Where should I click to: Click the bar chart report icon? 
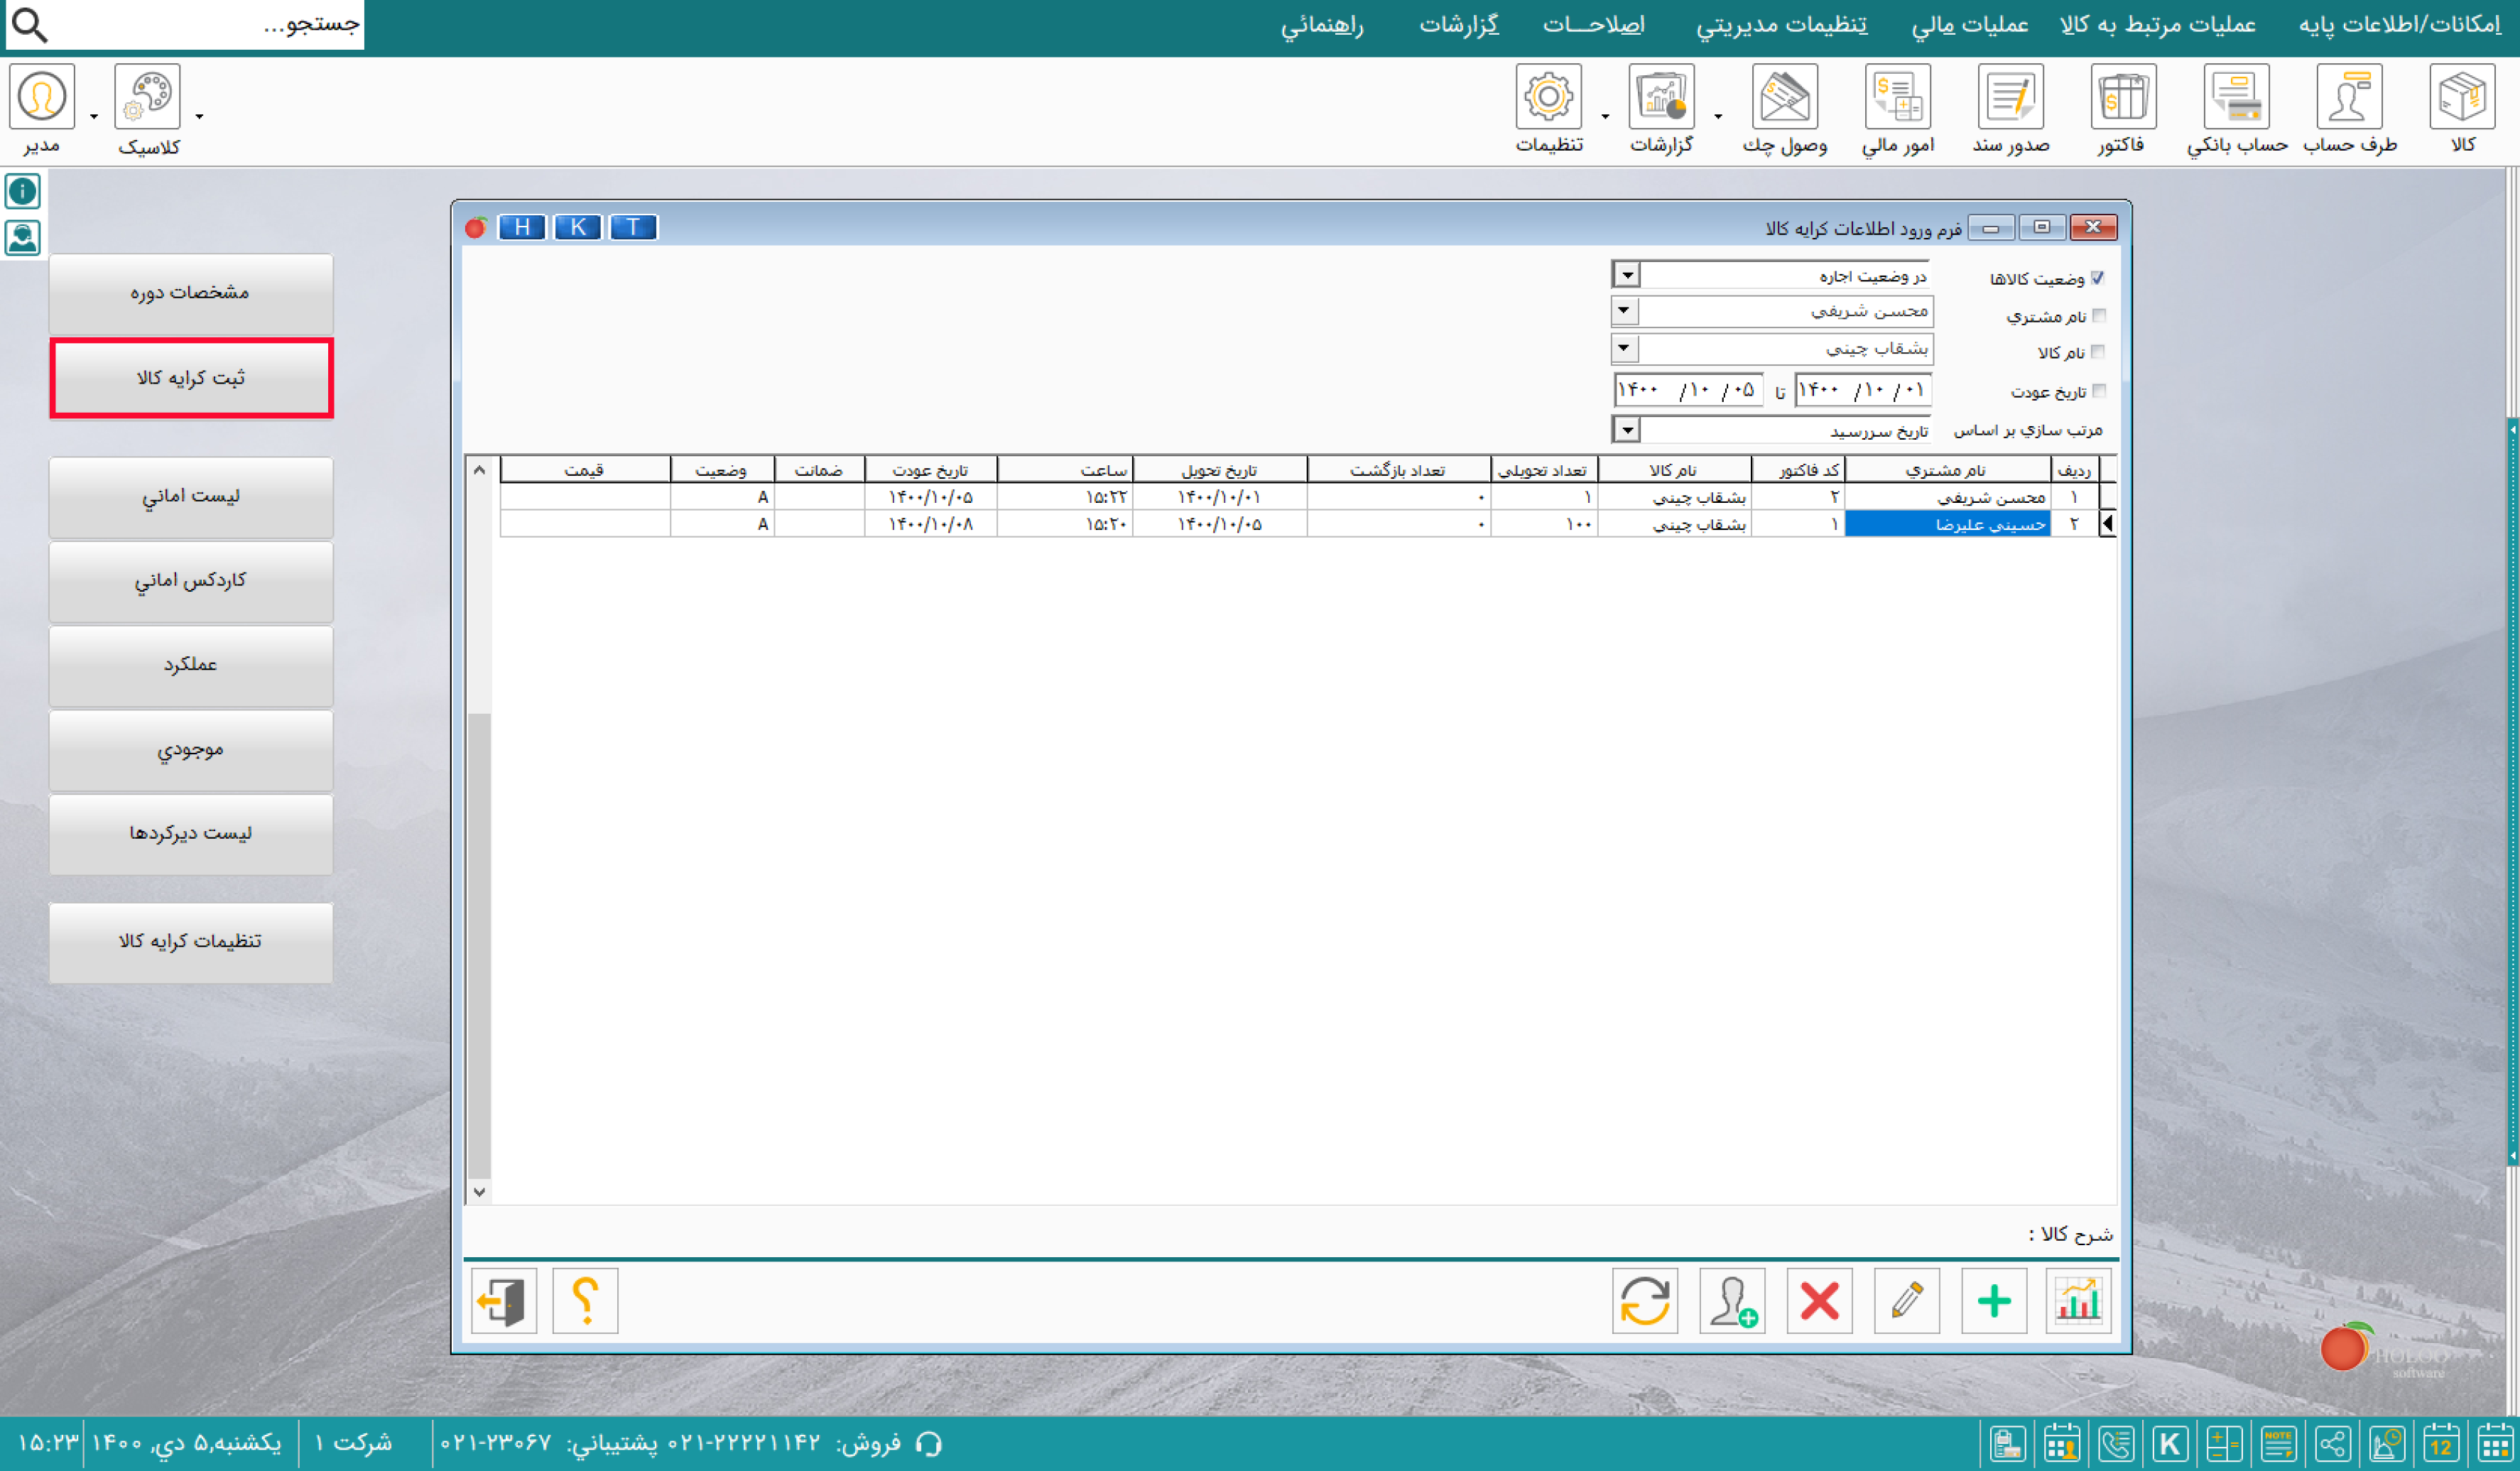[2078, 1300]
